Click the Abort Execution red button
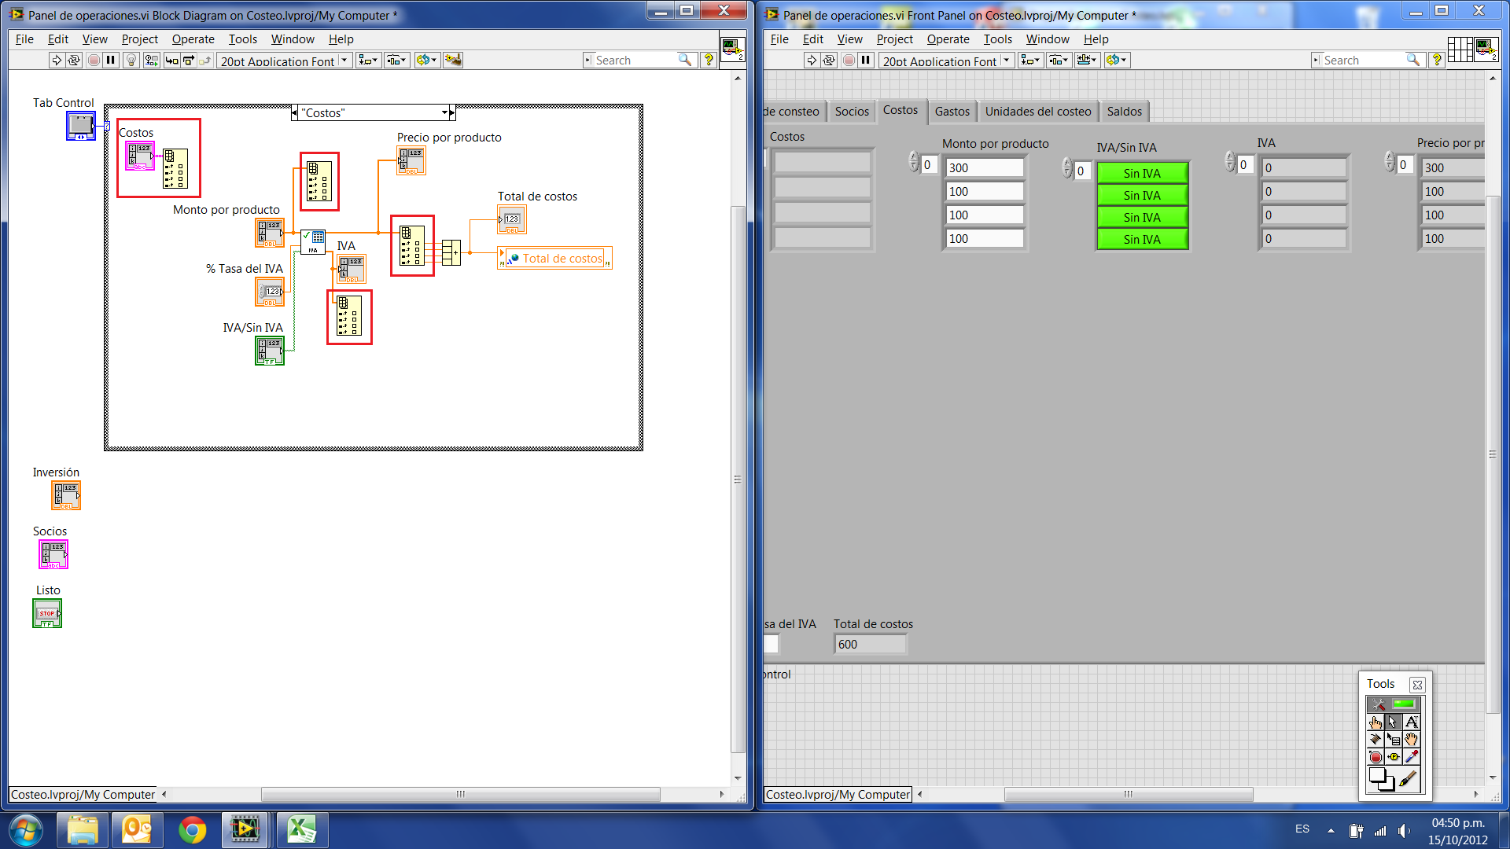The height and width of the screenshot is (849, 1510). point(94,60)
